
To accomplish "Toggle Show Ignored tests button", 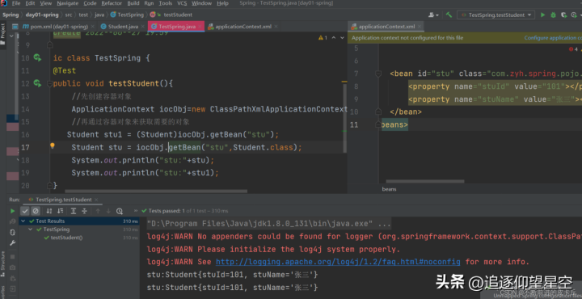I will tap(36, 211).
